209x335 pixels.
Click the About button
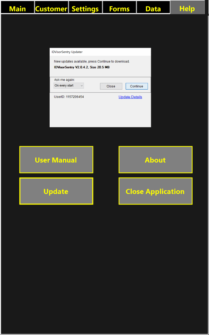pyautogui.click(x=155, y=160)
